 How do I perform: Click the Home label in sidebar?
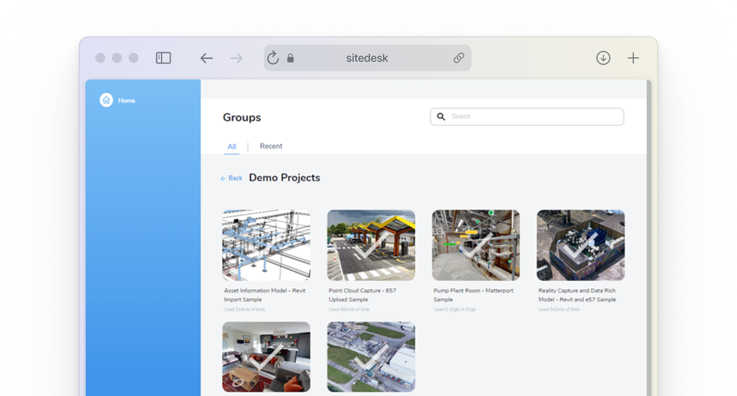click(126, 100)
